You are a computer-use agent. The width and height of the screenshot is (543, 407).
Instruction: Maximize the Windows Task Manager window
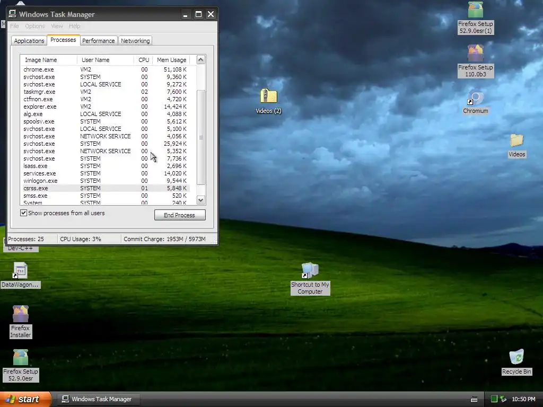coord(198,14)
